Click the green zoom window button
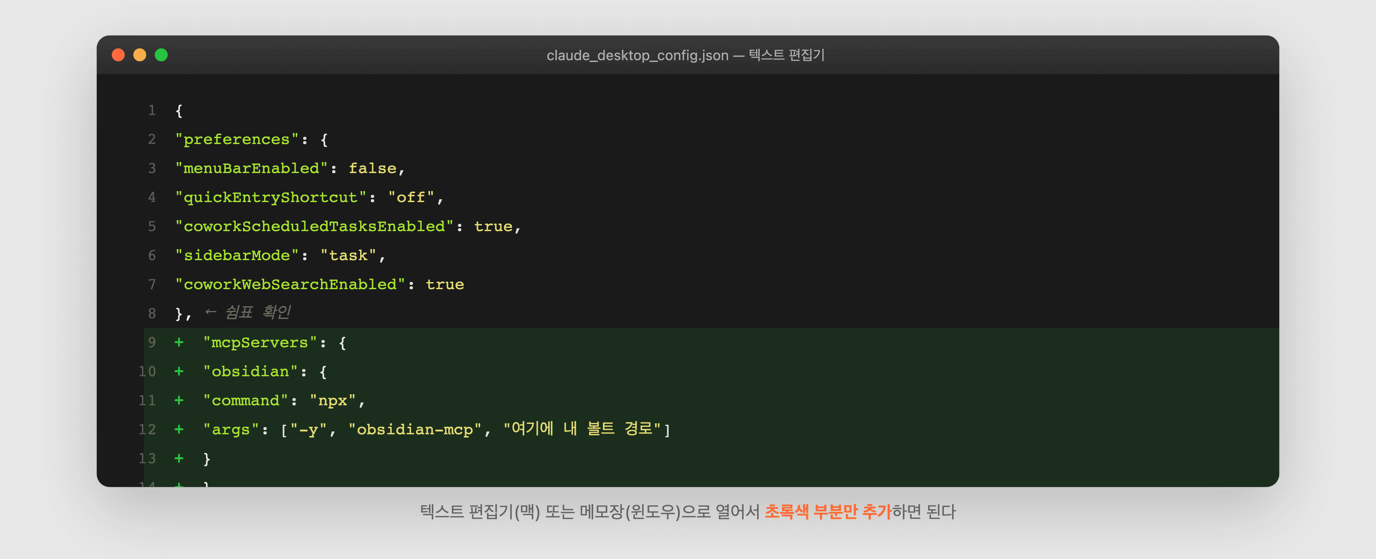 161,55
